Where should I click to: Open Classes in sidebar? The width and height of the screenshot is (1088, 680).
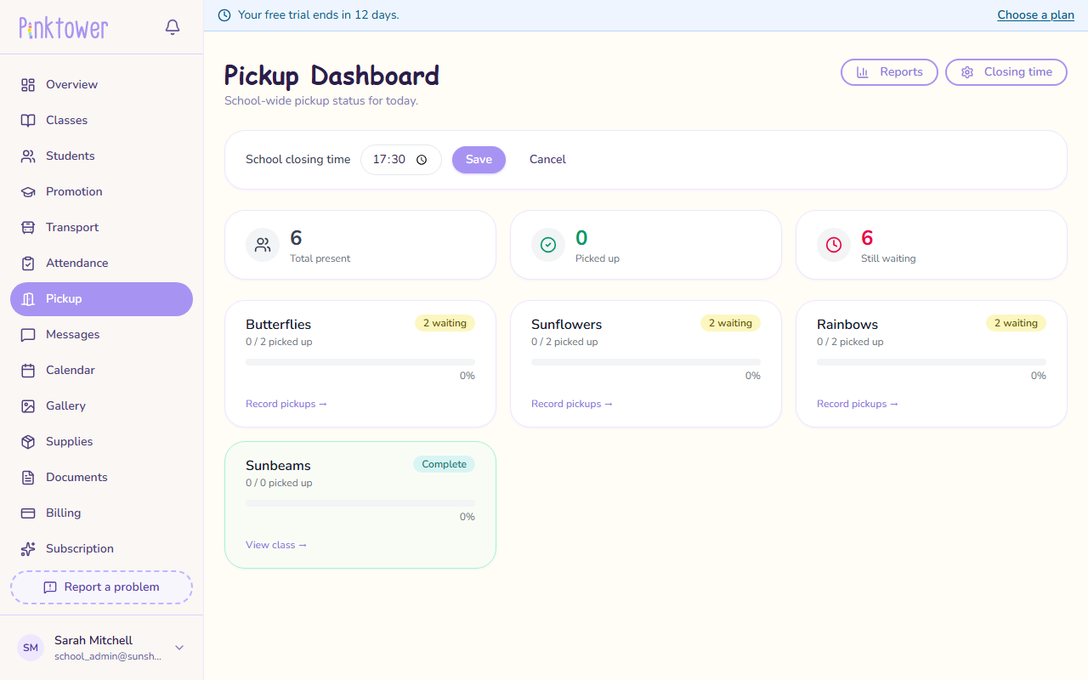pos(101,121)
